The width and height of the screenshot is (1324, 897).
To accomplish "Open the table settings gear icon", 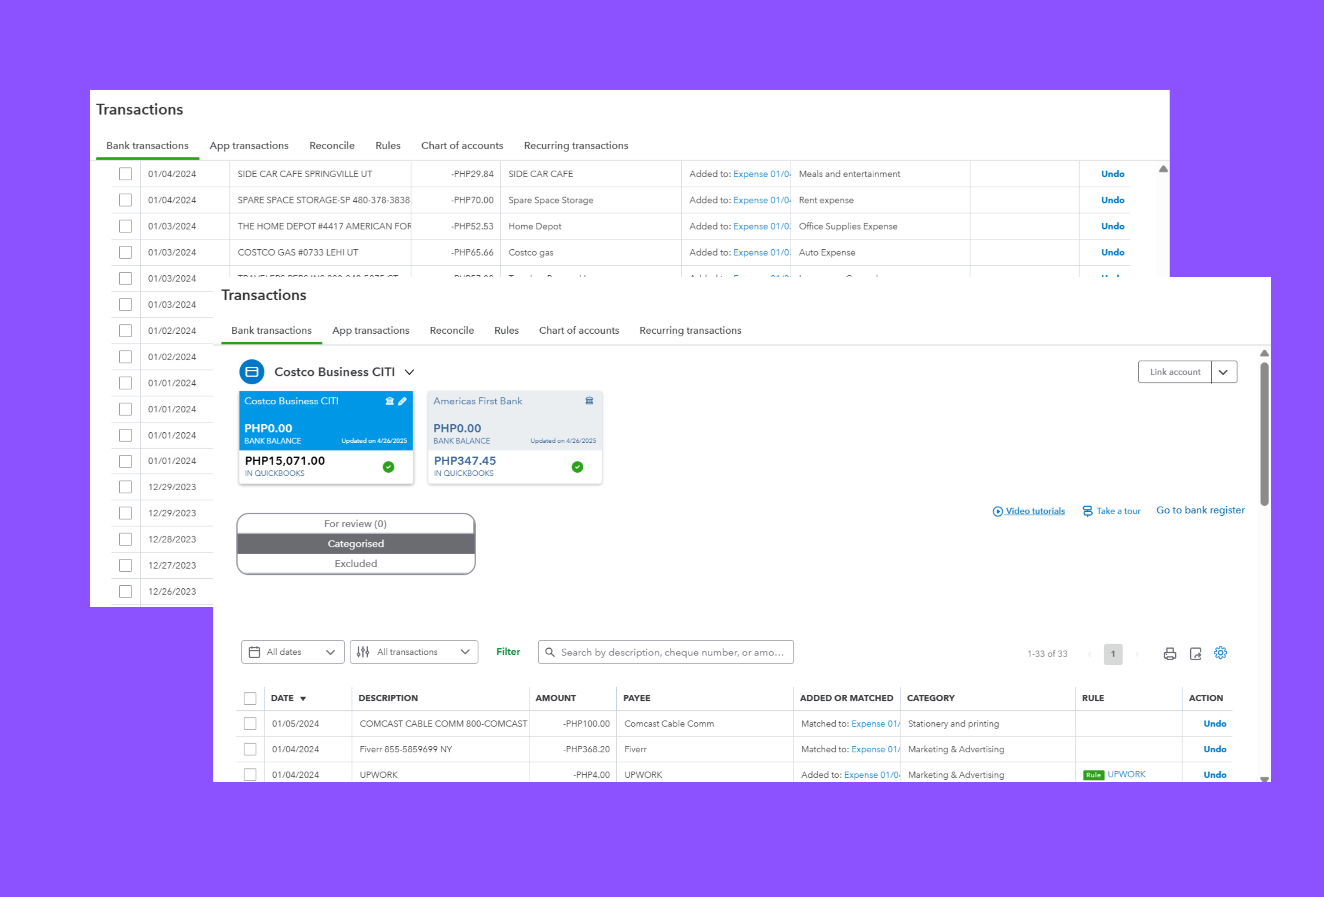I will click(x=1220, y=653).
